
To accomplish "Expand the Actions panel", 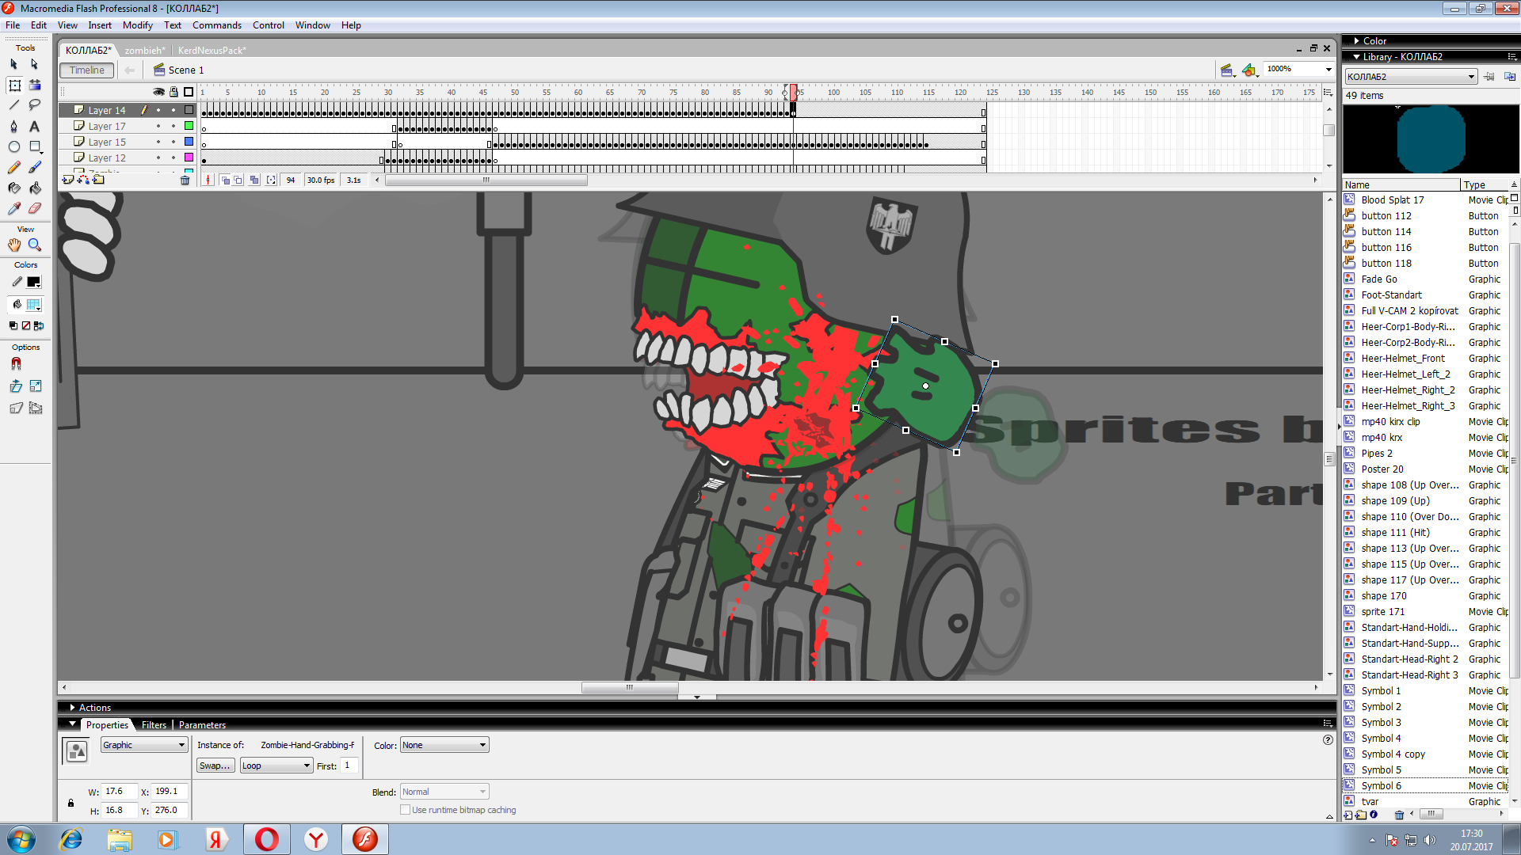I will tap(73, 708).
